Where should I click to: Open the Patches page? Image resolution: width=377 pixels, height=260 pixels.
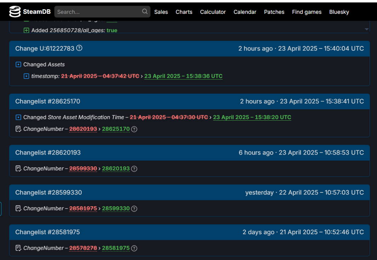(274, 12)
